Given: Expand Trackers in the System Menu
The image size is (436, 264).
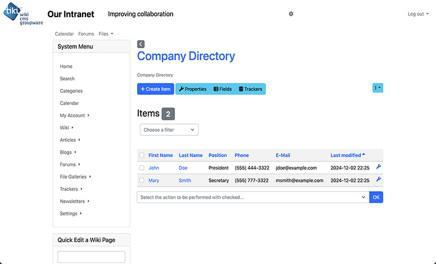Looking at the screenshot, I should [70, 189].
